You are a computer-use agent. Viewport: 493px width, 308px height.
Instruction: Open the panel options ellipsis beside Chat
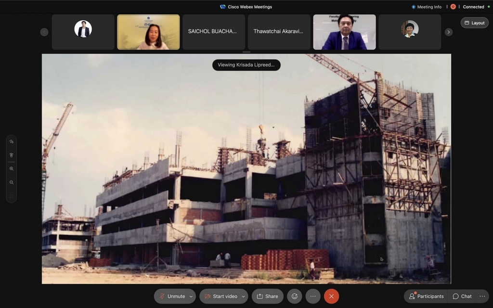(x=482, y=296)
